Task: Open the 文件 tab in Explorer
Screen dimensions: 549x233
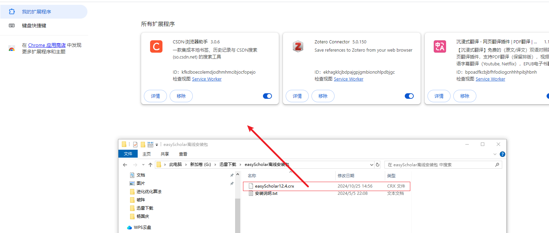Action: pos(128,154)
